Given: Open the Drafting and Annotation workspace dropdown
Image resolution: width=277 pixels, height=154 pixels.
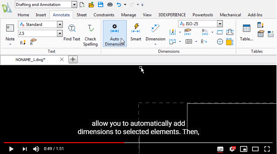Looking at the screenshot, I should click(74, 5).
